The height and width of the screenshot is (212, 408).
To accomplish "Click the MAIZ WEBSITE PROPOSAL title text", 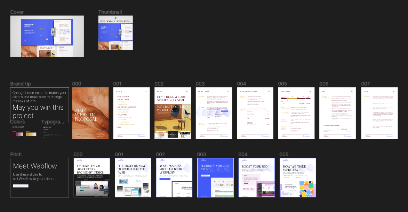I will pyautogui.click(x=86, y=115).
